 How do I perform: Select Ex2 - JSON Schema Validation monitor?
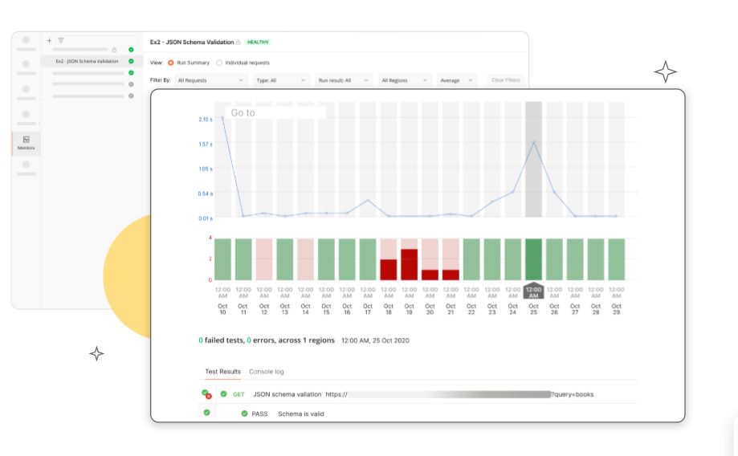pos(86,61)
